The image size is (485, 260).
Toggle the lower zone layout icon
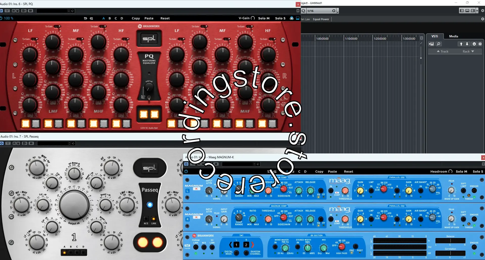(467, 11)
